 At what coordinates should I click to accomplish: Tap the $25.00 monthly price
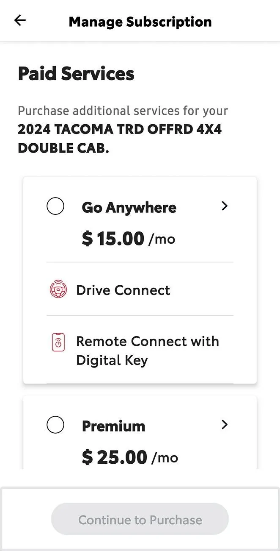(115, 457)
